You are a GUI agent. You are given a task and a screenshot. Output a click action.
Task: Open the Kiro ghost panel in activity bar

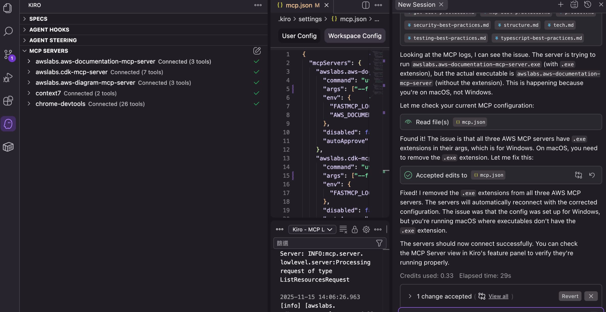click(x=8, y=124)
